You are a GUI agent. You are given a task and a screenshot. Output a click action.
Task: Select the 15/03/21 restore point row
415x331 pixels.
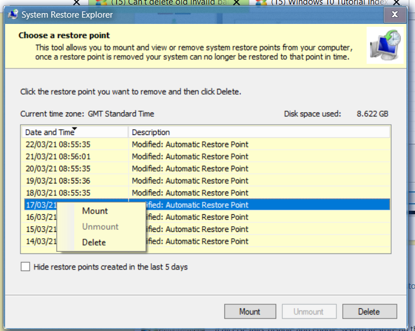pos(207,229)
